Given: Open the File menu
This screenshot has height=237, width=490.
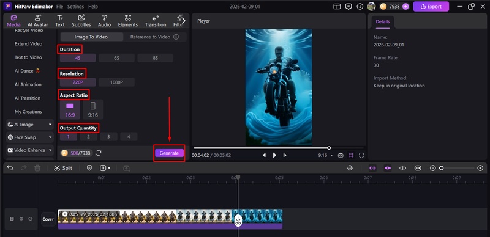Looking at the screenshot, I should point(59,7).
